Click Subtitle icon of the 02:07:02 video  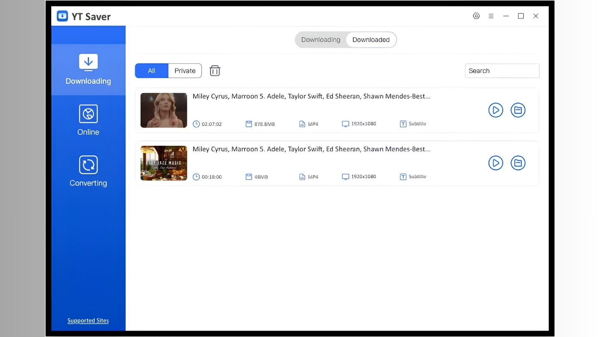403,124
